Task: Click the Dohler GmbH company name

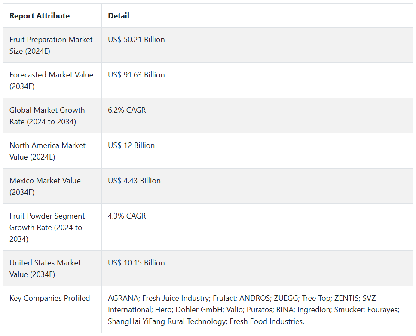Action: point(199,310)
